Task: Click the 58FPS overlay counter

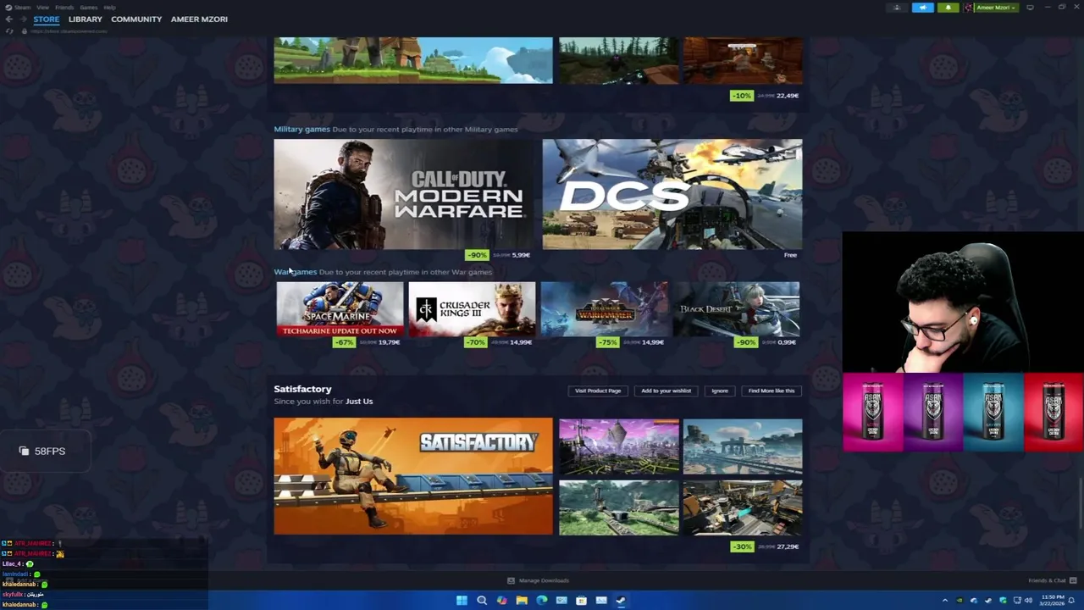Action: 43,451
